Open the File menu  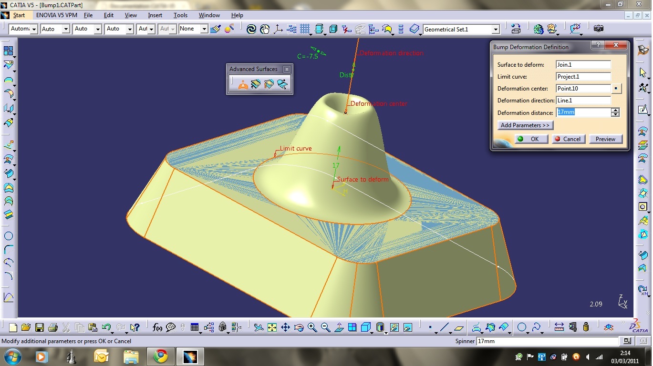click(88, 15)
